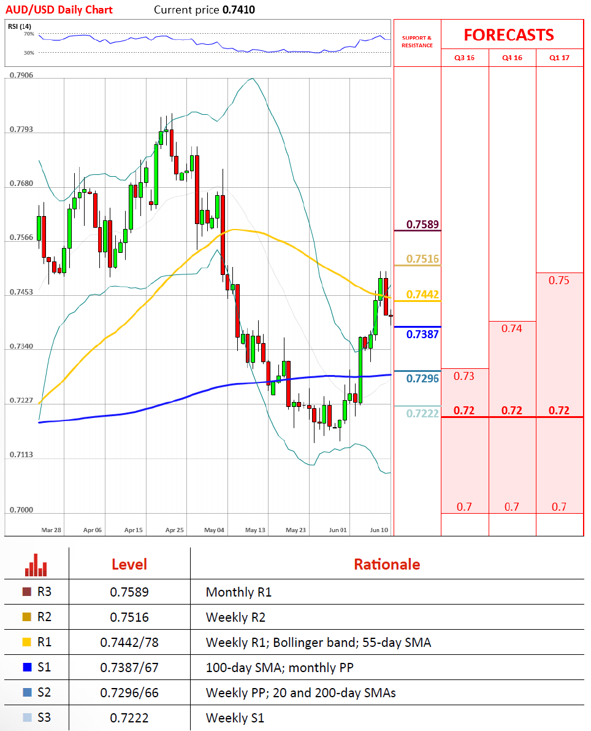Click the Q3 16 column header
Viewport: 591px width, 731px height.
coord(464,58)
